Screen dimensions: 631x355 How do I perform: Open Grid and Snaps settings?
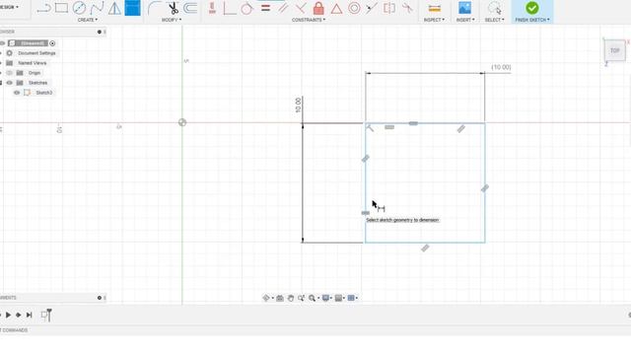338,298
